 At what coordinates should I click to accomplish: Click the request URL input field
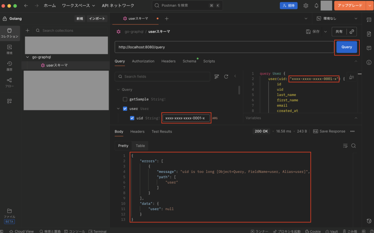[x=224, y=47]
